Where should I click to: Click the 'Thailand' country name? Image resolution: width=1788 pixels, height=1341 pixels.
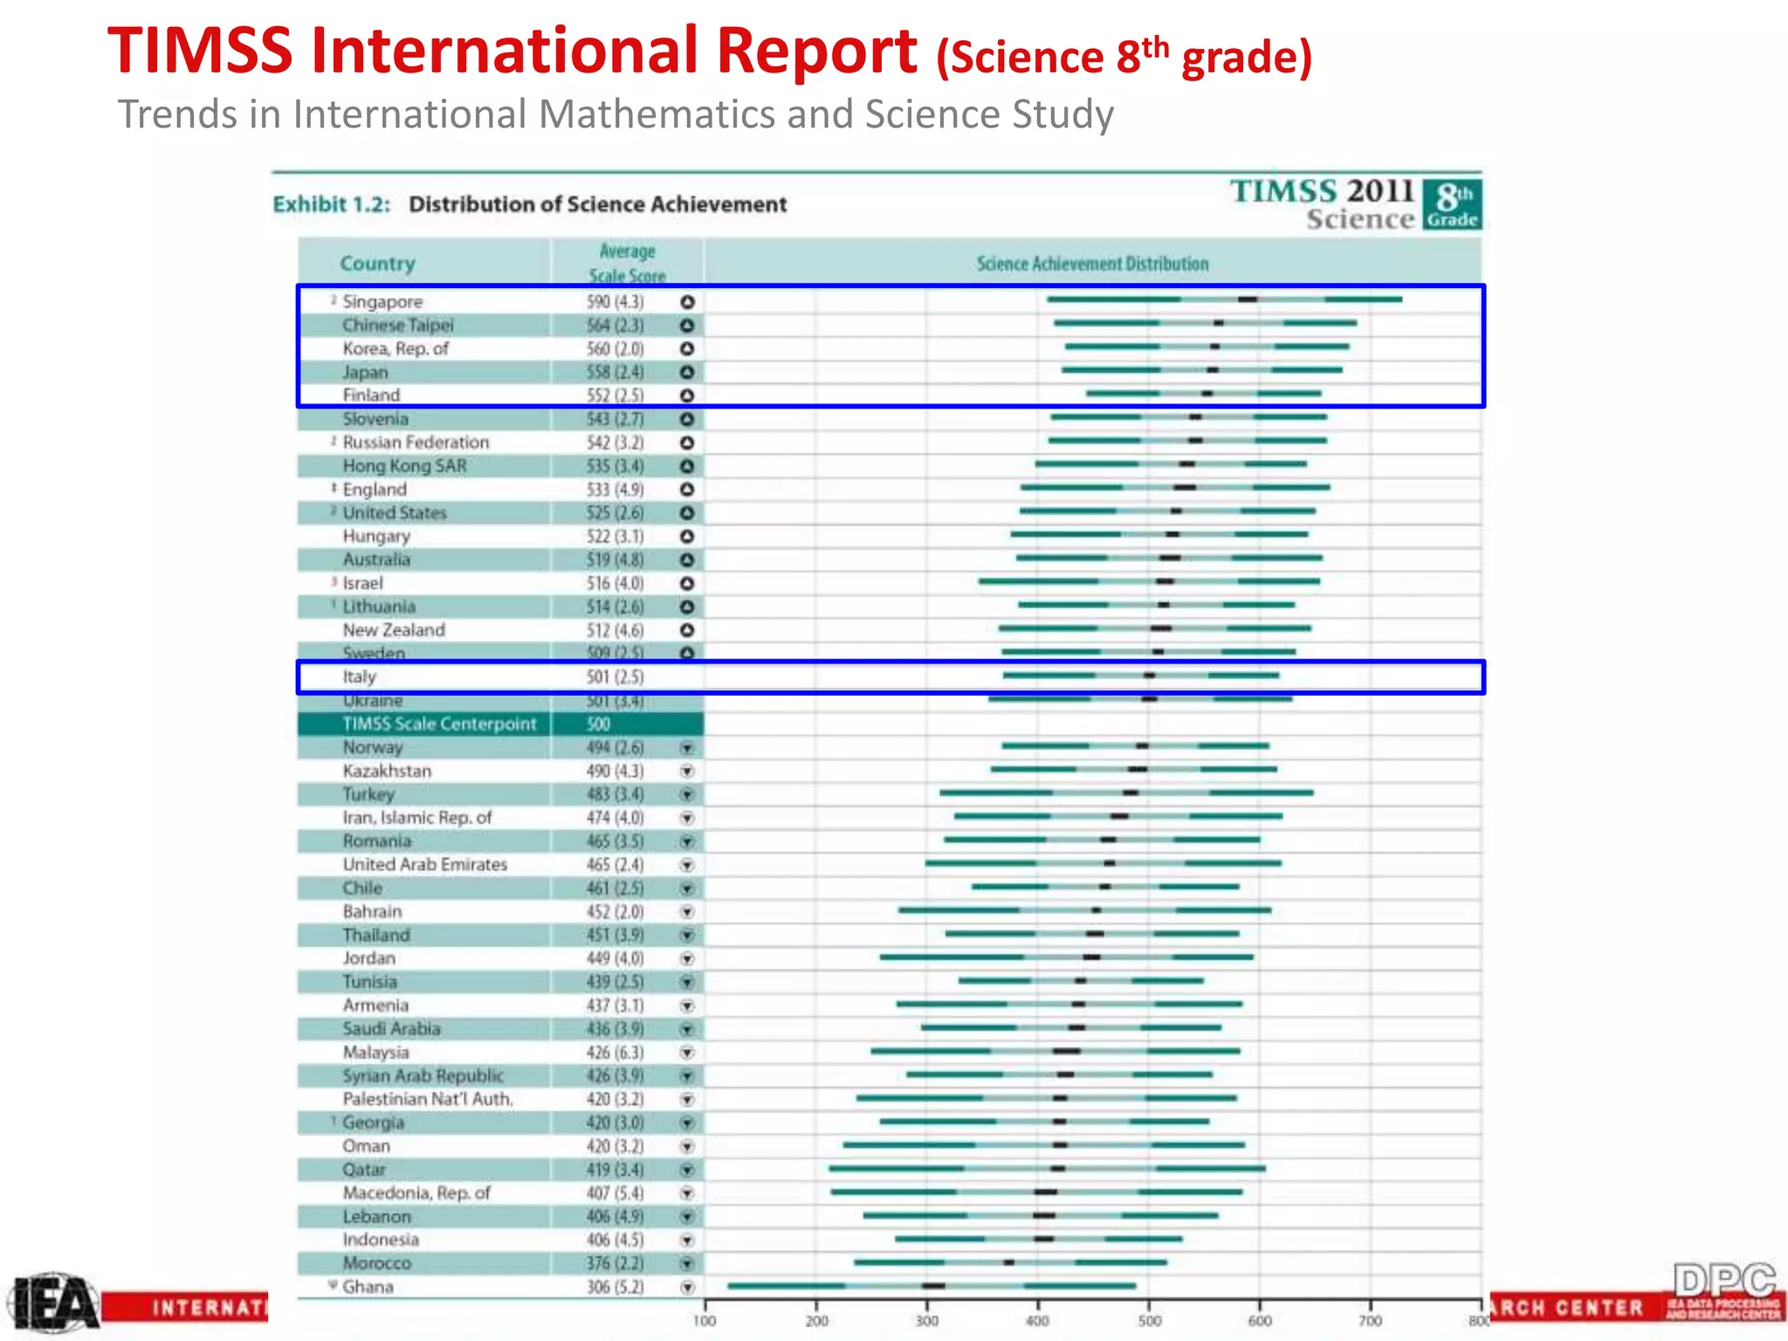(375, 935)
